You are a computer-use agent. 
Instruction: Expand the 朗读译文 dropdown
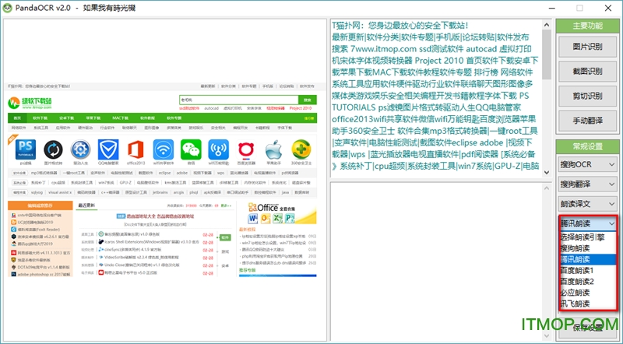587,204
